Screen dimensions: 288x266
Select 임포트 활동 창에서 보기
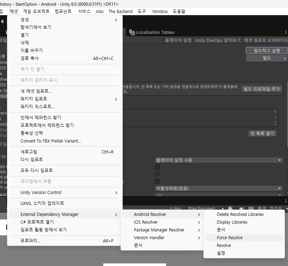coord(65,230)
